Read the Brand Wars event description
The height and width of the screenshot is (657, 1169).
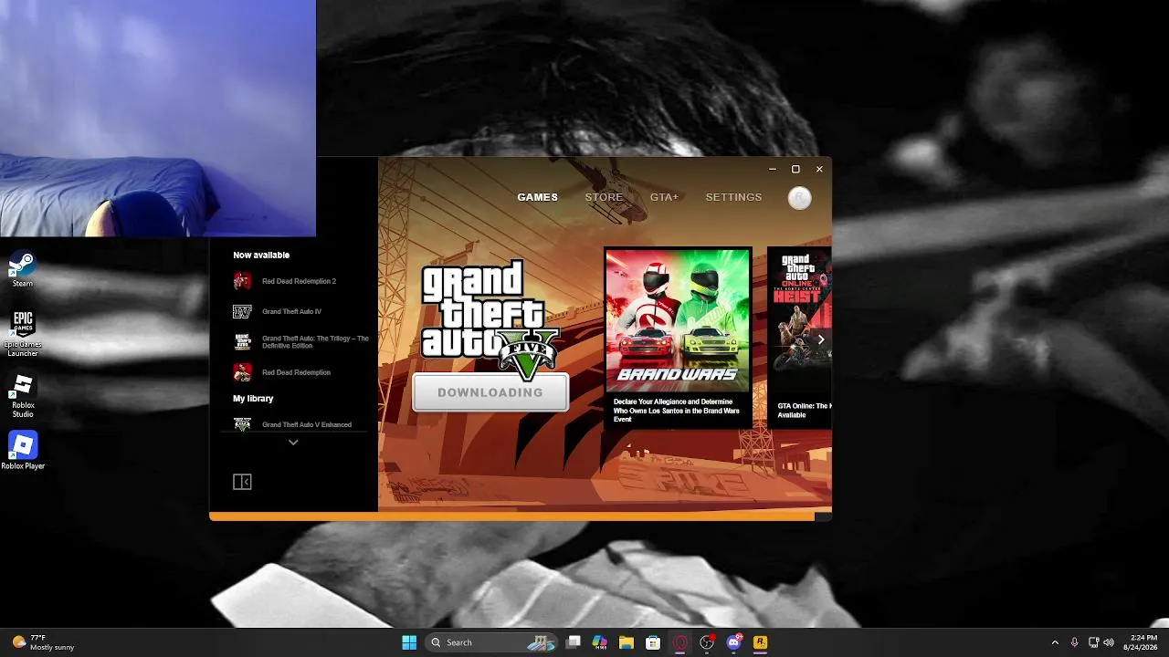677,411
